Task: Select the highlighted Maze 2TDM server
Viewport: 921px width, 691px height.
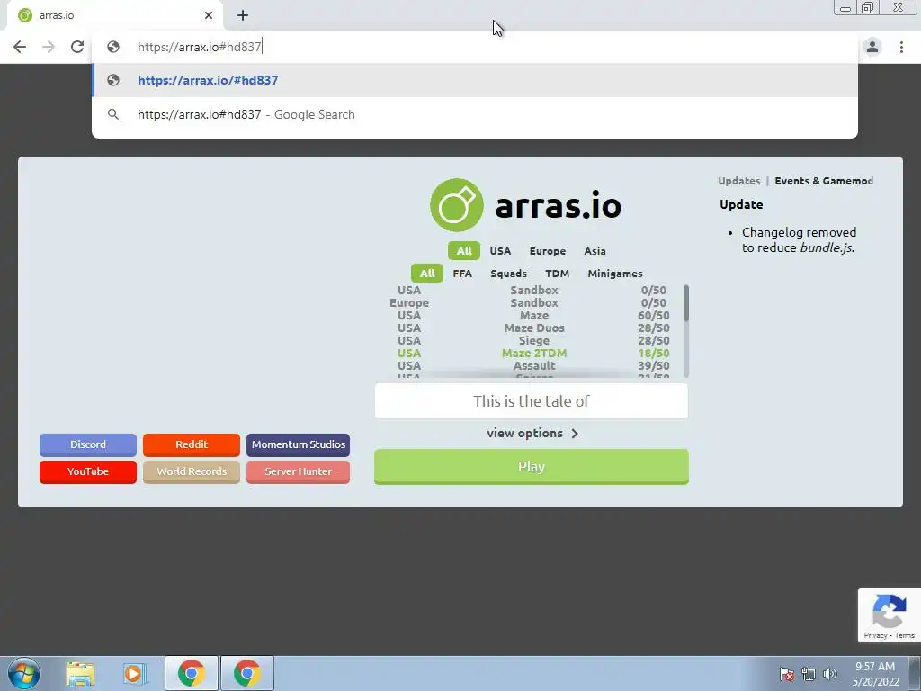Action: tap(529, 353)
